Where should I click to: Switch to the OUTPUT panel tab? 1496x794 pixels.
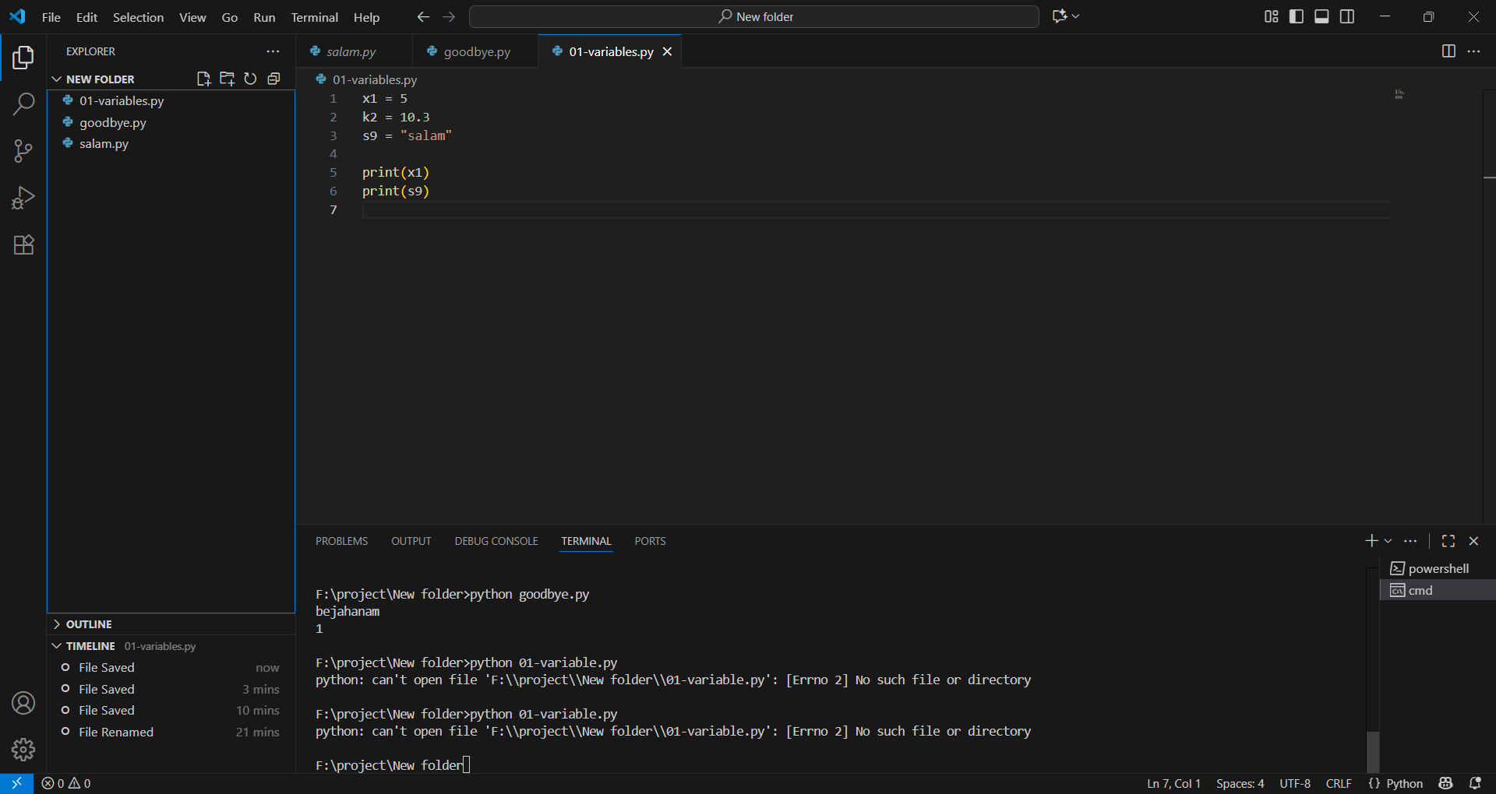411,541
